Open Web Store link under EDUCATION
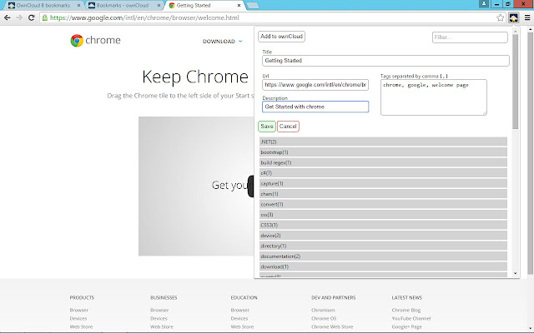534x333 pixels. coord(242,327)
